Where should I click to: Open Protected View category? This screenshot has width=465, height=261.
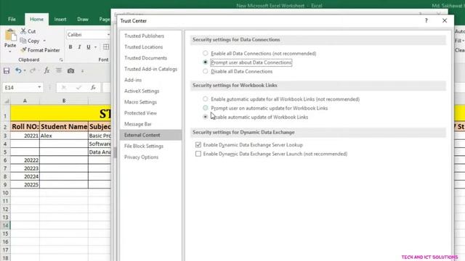click(140, 113)
